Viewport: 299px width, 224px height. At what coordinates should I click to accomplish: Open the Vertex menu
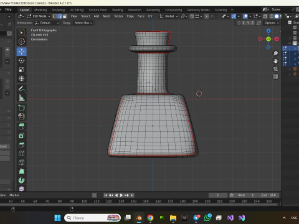[x=118, y=16]
